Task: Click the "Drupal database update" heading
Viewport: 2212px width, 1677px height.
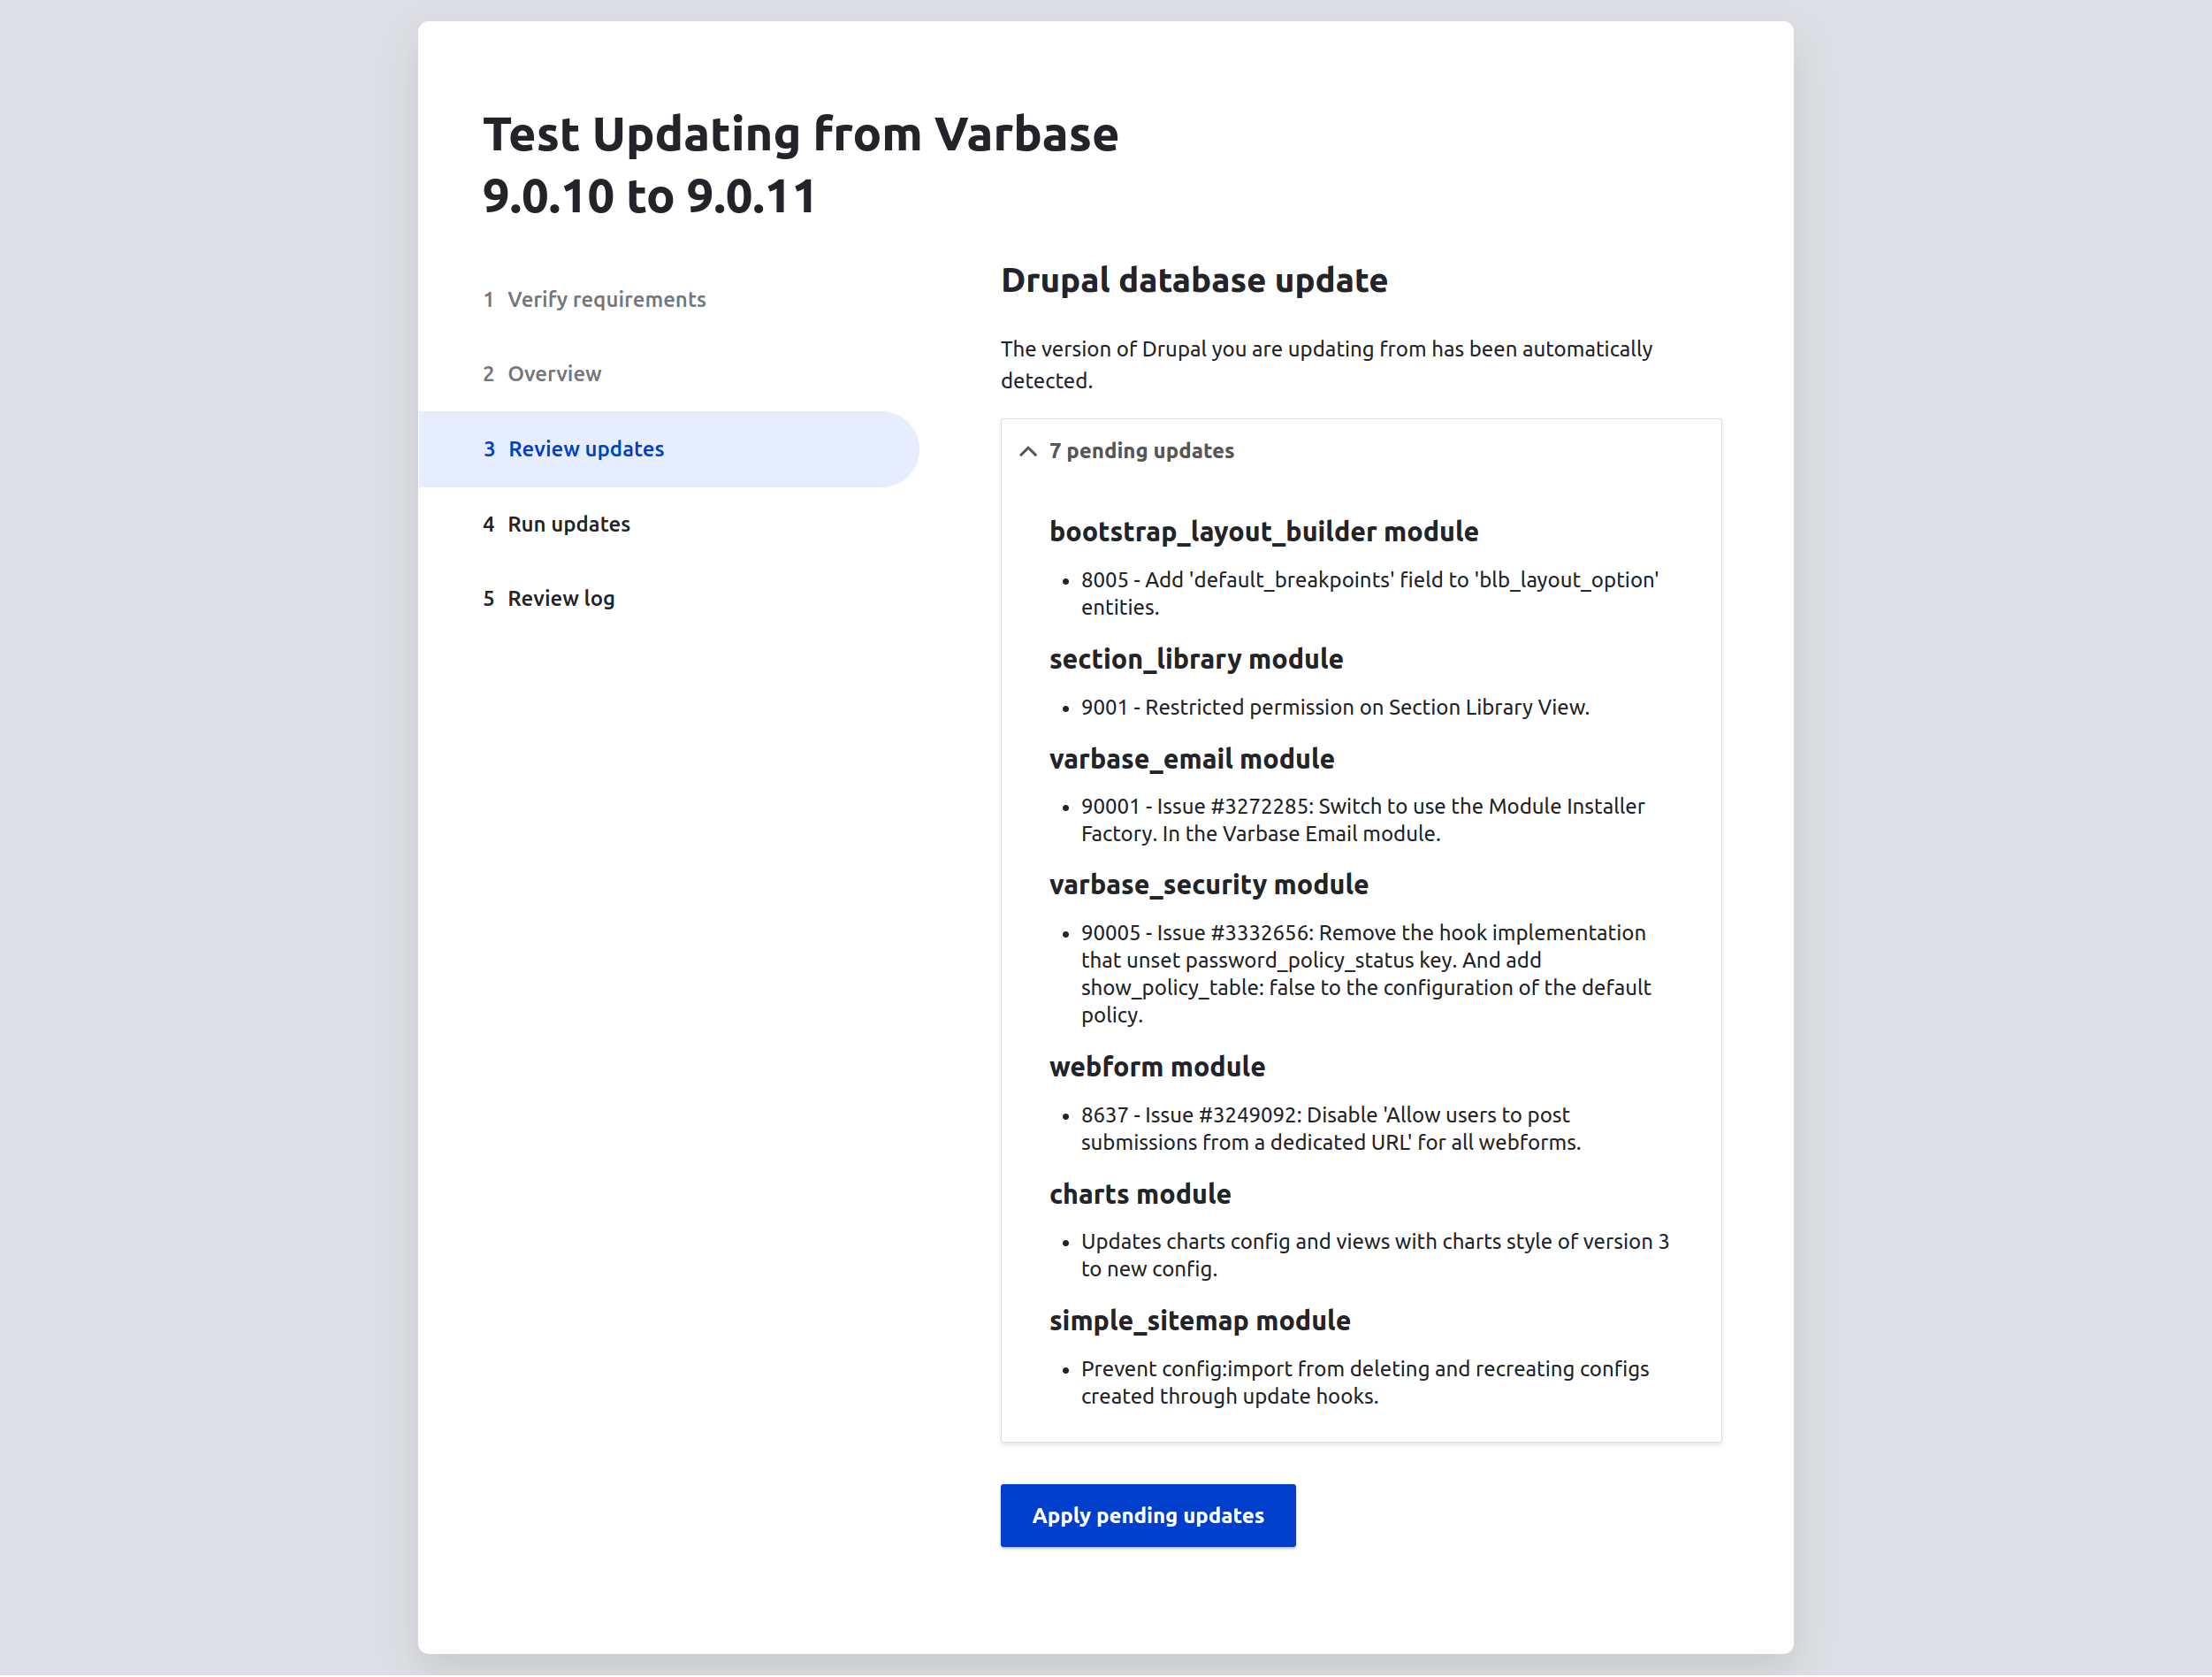Action: pos(1193,280)
